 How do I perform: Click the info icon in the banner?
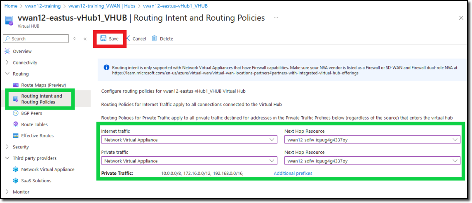[x=106, y=67]
